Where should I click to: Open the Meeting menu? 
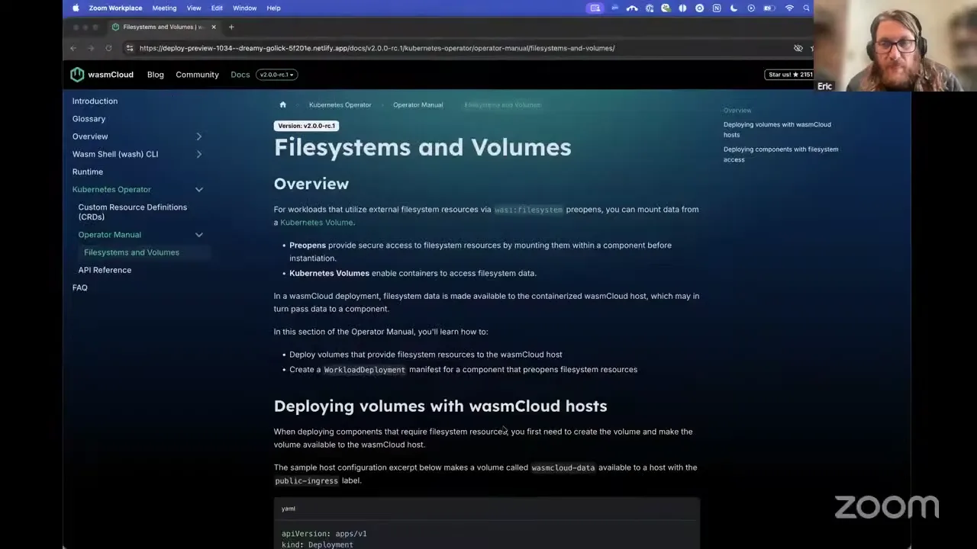click(164, 8)
